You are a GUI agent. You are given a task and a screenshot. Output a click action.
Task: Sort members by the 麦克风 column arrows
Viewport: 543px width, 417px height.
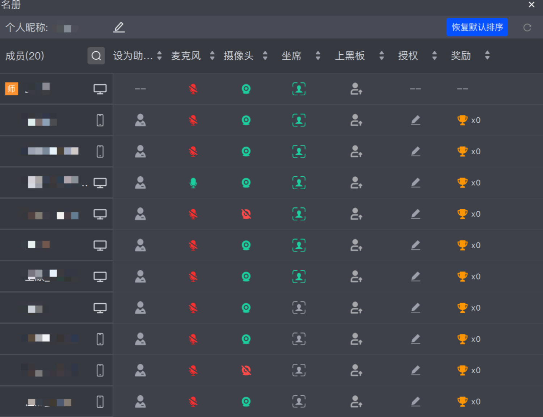click(212, 56)
